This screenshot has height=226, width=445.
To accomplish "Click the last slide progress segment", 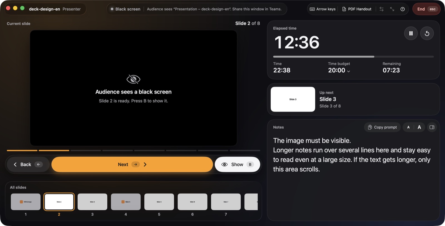I will pyautogui.click(x=245, y=151).
